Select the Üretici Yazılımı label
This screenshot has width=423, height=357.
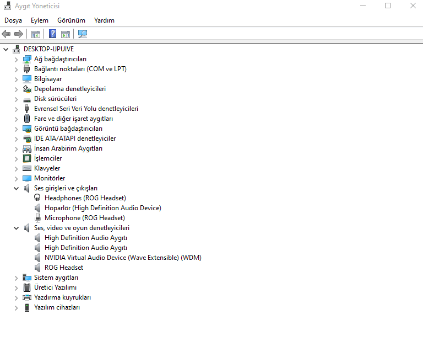point(55,287)
